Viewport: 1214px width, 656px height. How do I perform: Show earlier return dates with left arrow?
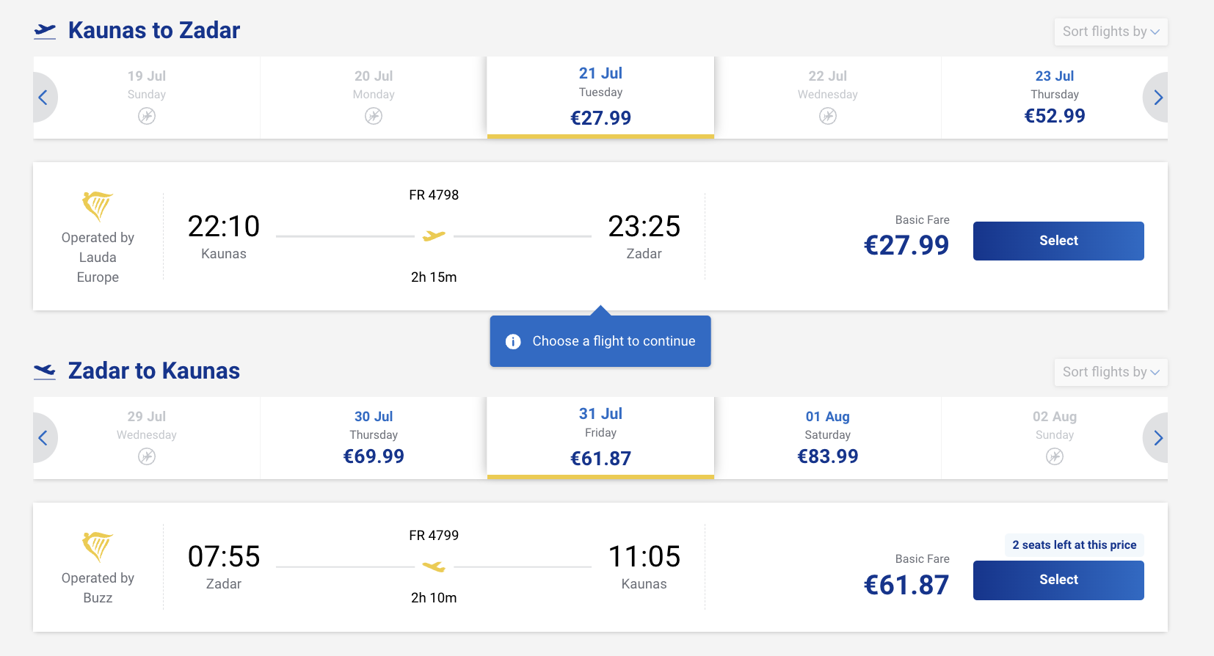coord(43,438)
